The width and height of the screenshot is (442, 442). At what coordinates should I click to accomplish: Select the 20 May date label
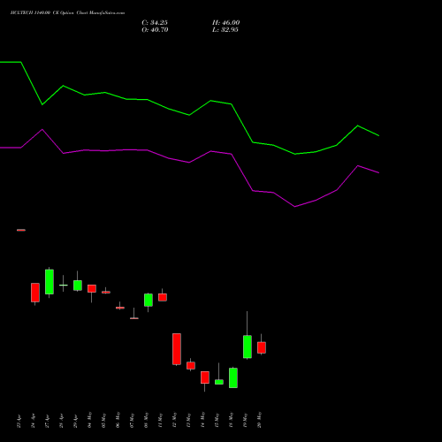point(259,420)
